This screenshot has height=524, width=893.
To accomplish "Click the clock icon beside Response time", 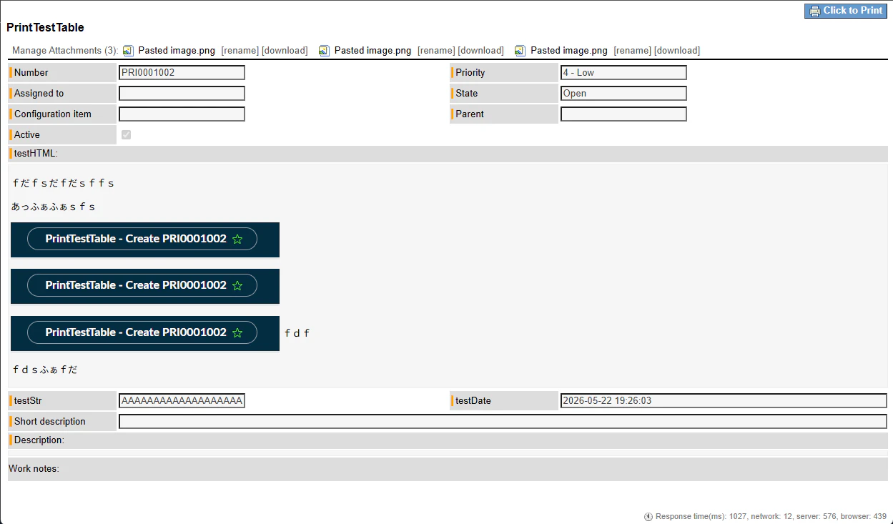I will (648, 517).
